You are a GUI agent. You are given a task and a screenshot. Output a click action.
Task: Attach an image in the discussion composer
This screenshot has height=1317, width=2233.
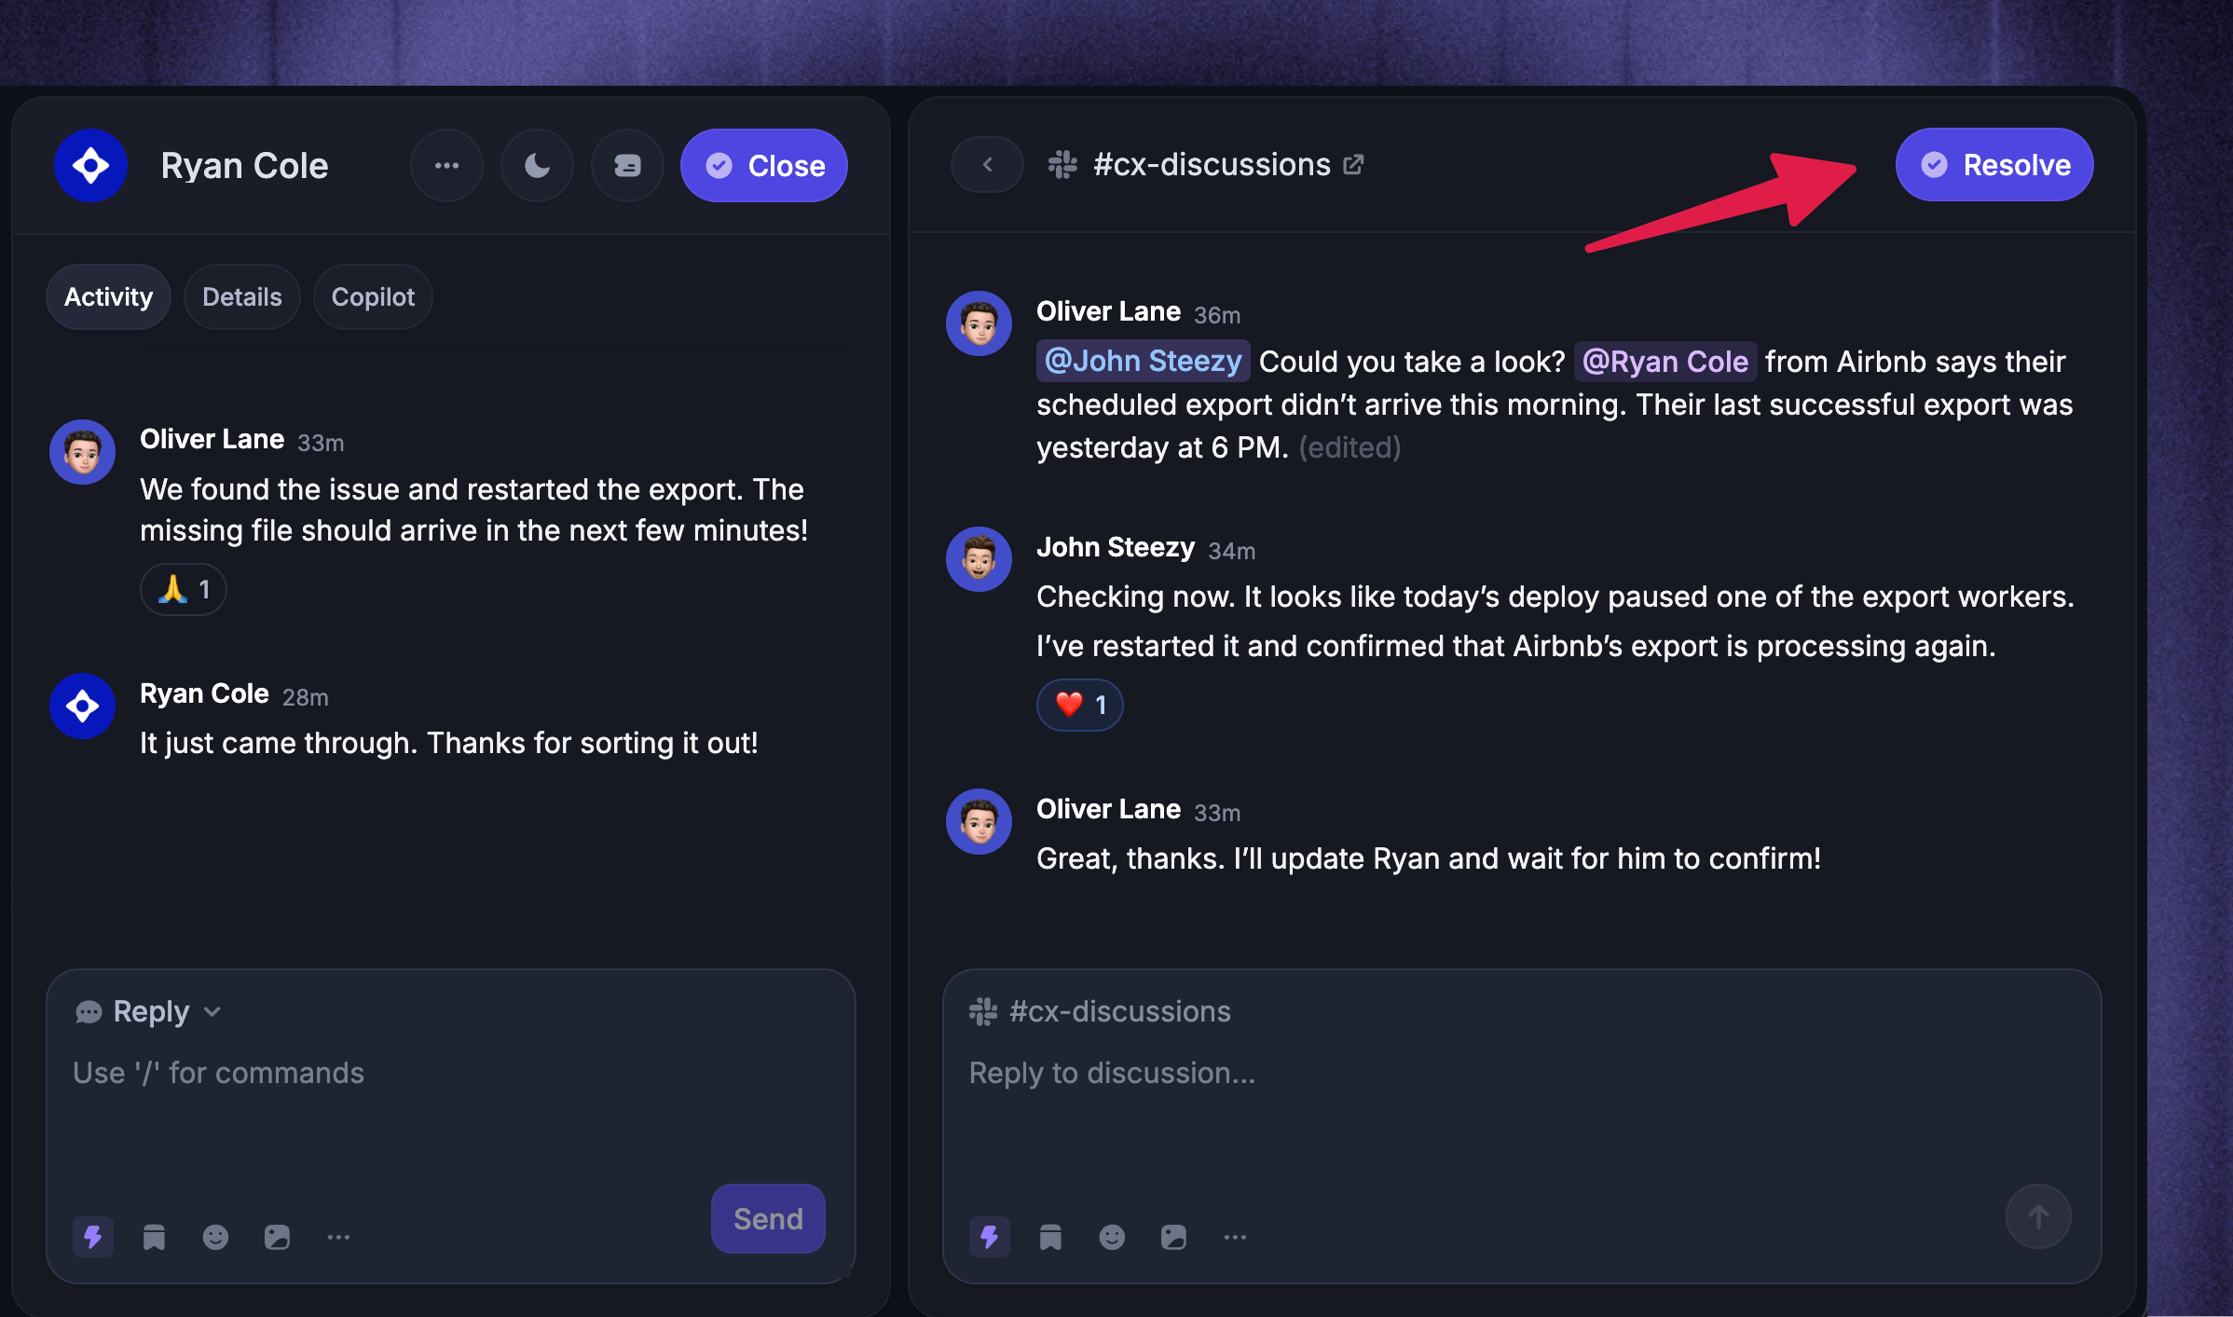coord(1173,1237)
